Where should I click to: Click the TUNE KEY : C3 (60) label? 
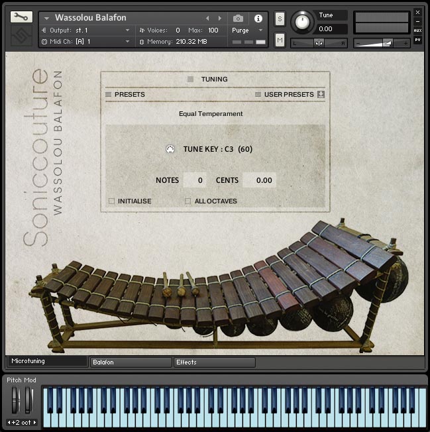point(218,149)
